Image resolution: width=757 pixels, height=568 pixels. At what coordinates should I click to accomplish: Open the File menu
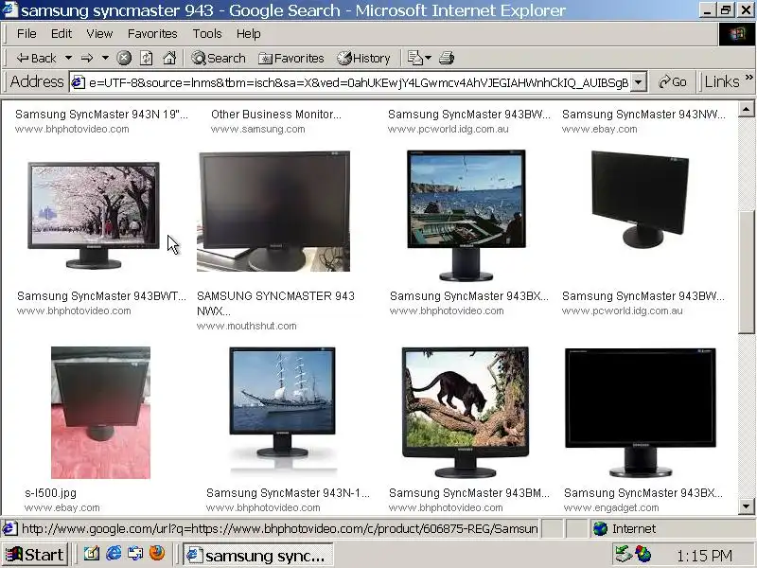coord(26,33)
